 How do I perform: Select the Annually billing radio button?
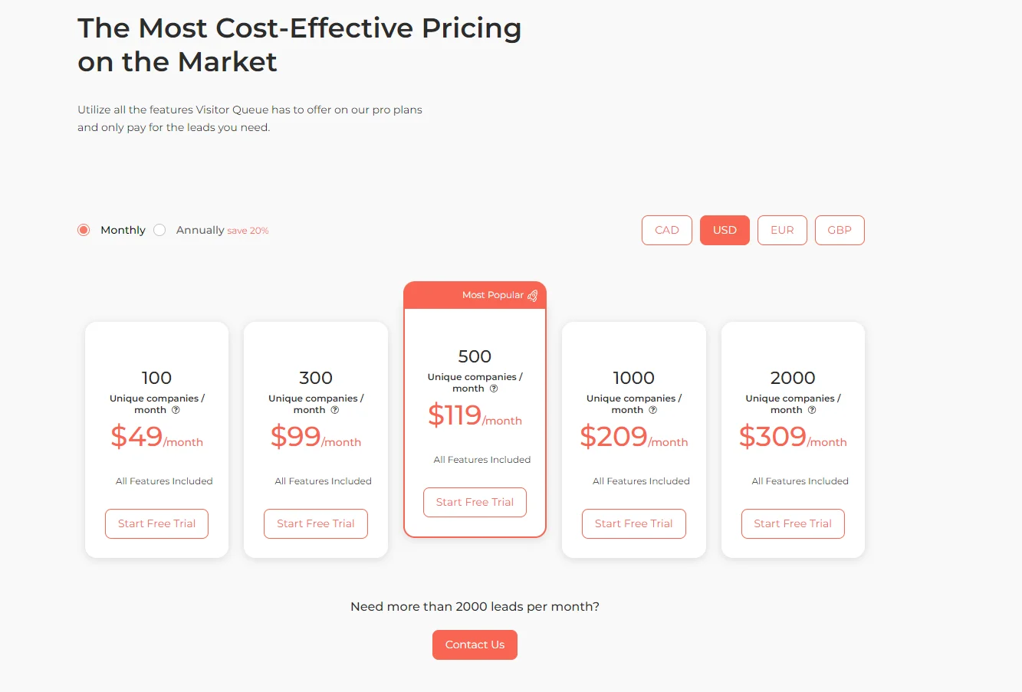point(159,230)
